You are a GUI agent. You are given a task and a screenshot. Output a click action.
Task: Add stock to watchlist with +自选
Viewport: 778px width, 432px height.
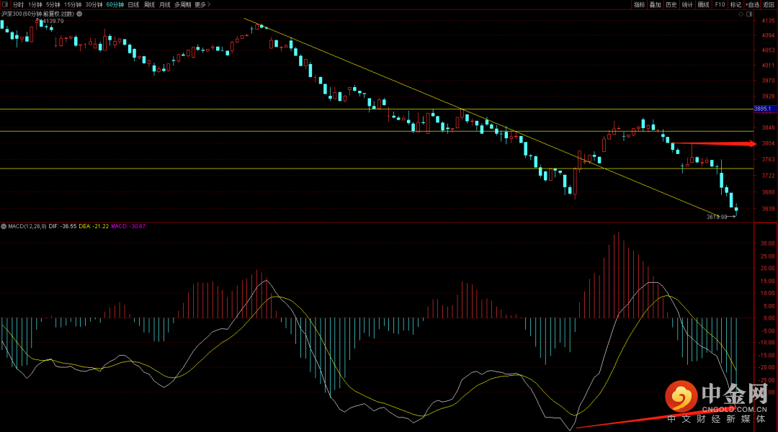[x=752, y=4]
